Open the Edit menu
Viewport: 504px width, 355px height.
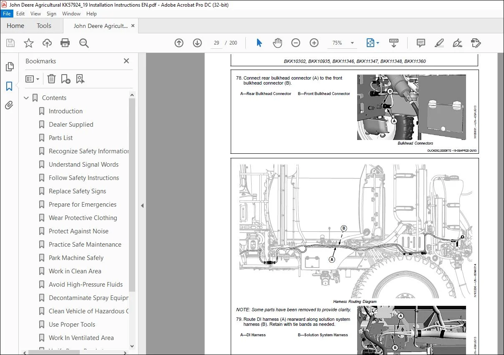click(20, 13)
